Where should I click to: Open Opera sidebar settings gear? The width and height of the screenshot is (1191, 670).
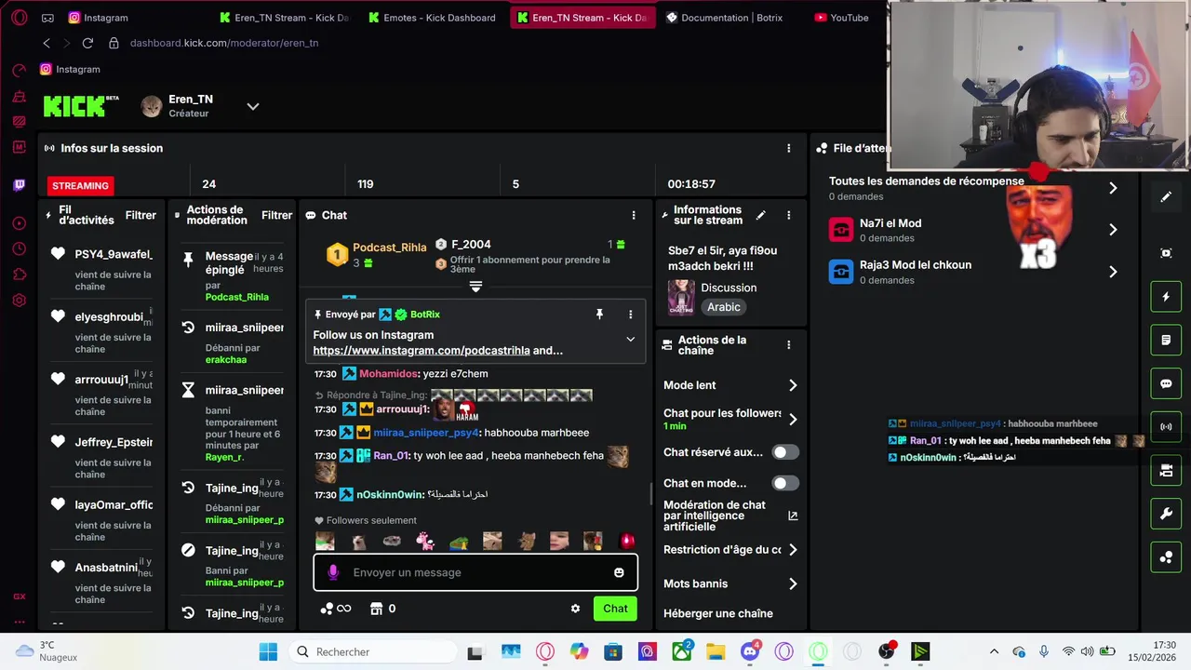pyautogui.click(x=20, y=301)
